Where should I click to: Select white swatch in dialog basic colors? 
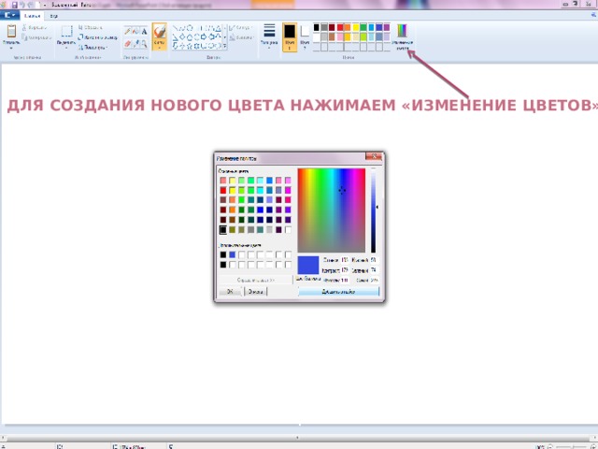coord(288,230)
